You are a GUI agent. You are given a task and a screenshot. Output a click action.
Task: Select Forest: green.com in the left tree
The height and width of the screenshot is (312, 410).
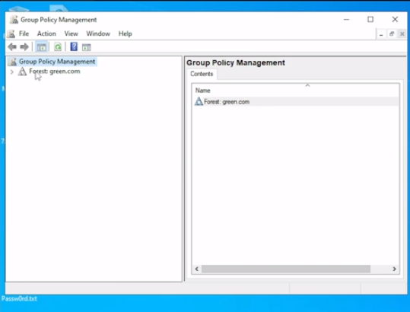coord(55,71)
